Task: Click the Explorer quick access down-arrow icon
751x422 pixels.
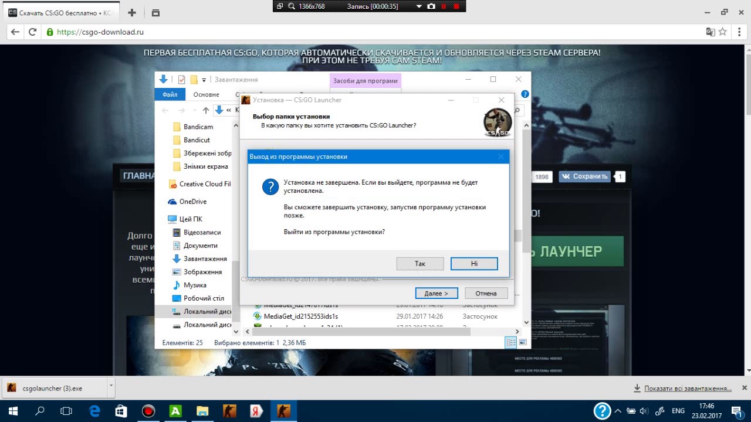Action: 164,79
